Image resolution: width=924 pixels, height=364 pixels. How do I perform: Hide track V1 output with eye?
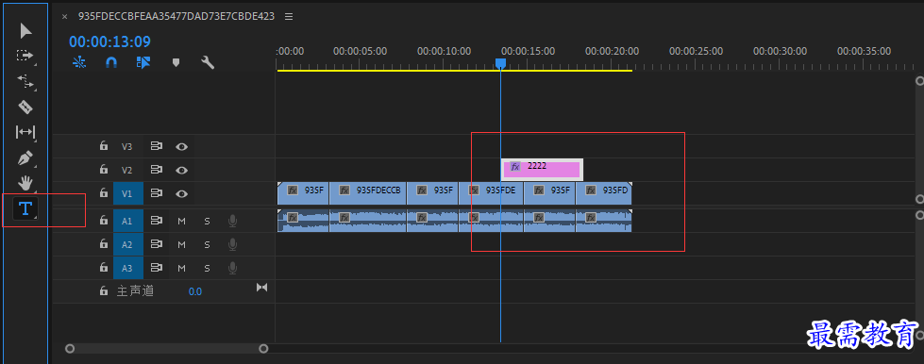click(x=182, y=193)
